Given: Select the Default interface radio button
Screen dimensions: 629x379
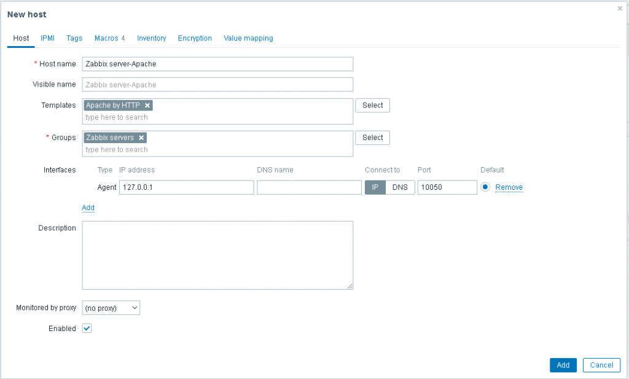Looking at the screenshot, I should coord(485,187).
